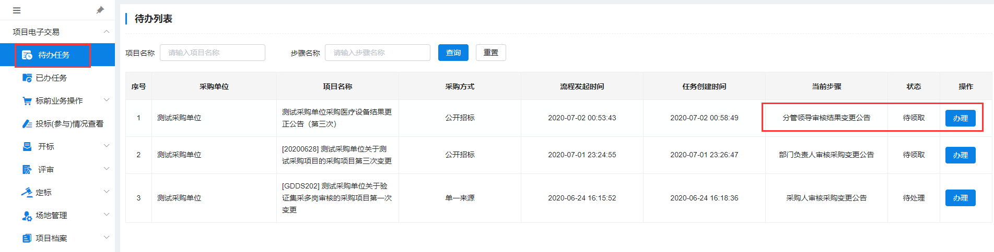Select 投标(参与)情况查看 menu entry

(x=69, y=124)
